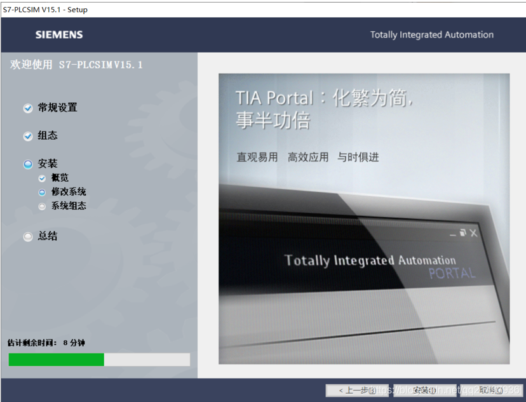The width and height of the screenshot is (526, 402).
Task: Click the TIA Portal promotional image
Action: pos(364,218)
